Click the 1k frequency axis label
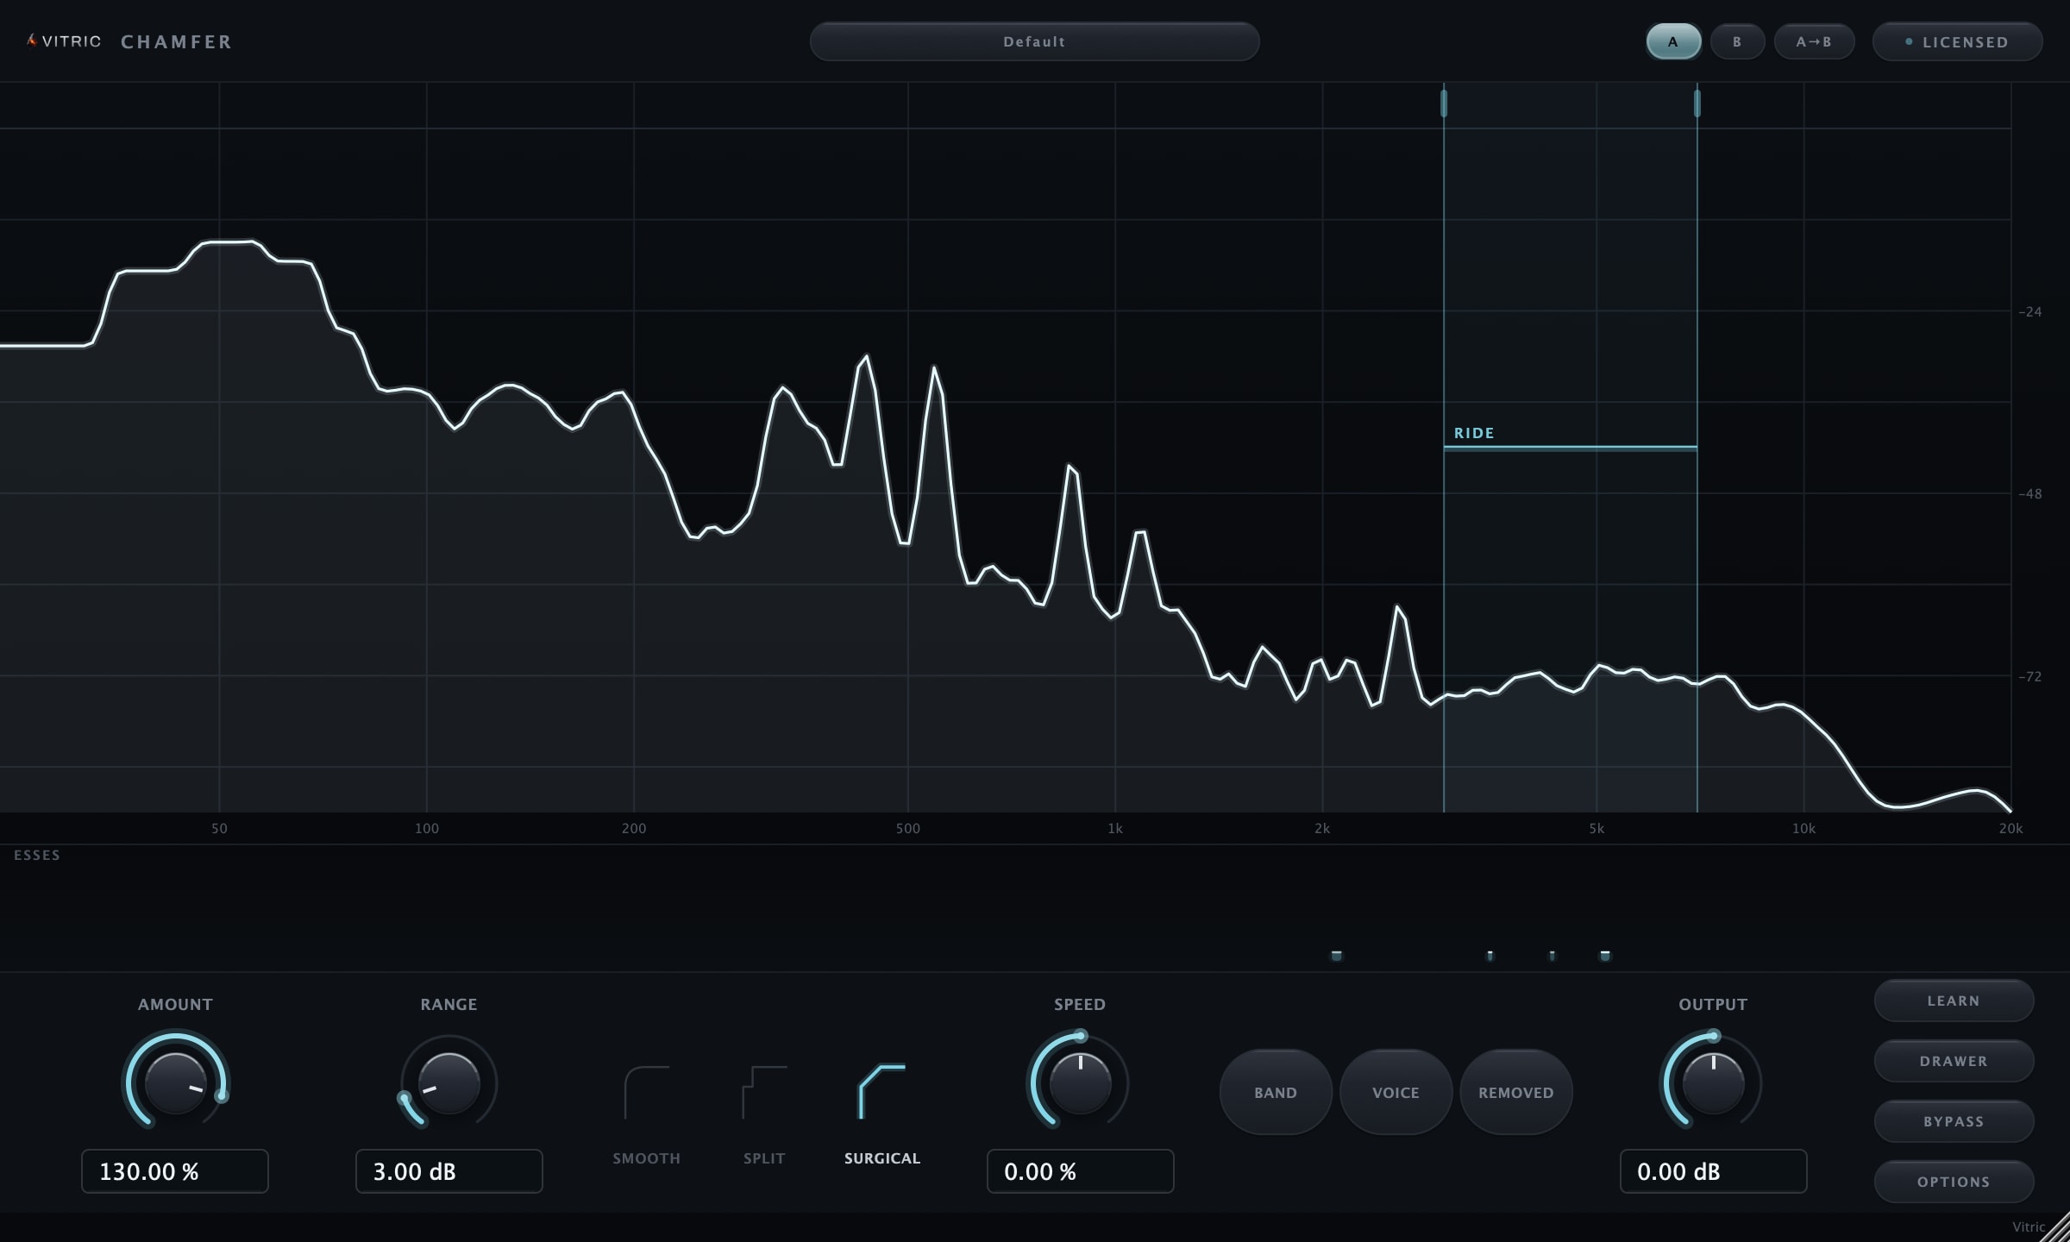 coord(1115,828)
